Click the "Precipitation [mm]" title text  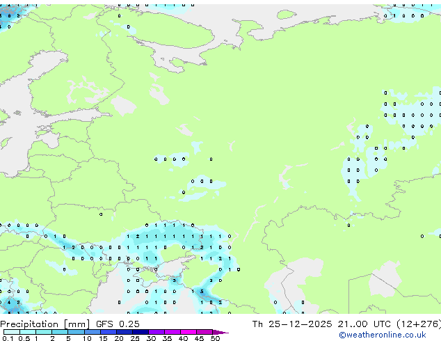click(x=45, y=324)
